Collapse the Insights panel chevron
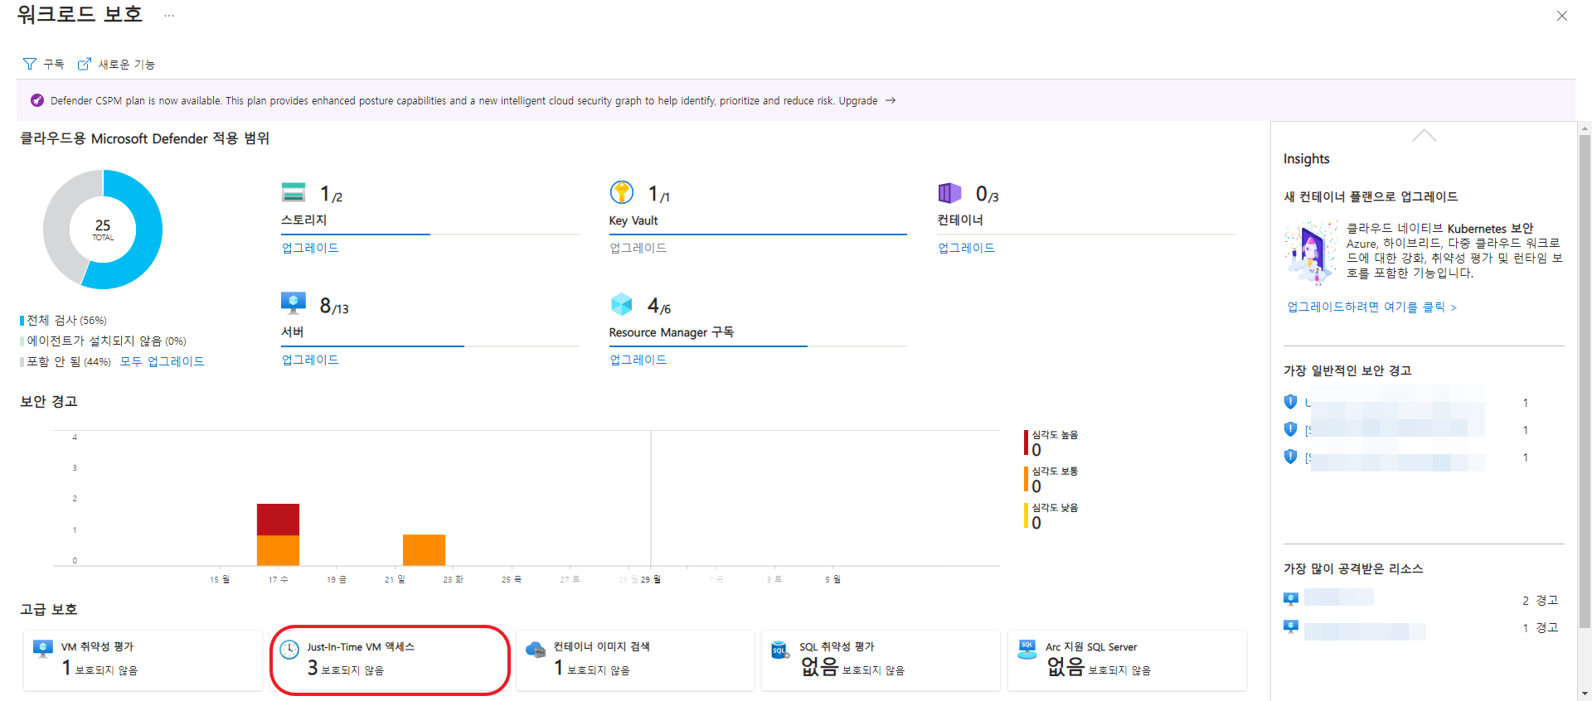1592x701 pixels. click(x=1425, y=135)
